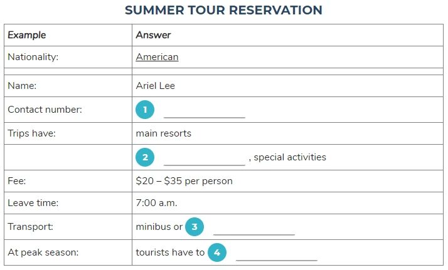
Task: Click the teal number 4 circle
Action: click(x=217, y=252)
